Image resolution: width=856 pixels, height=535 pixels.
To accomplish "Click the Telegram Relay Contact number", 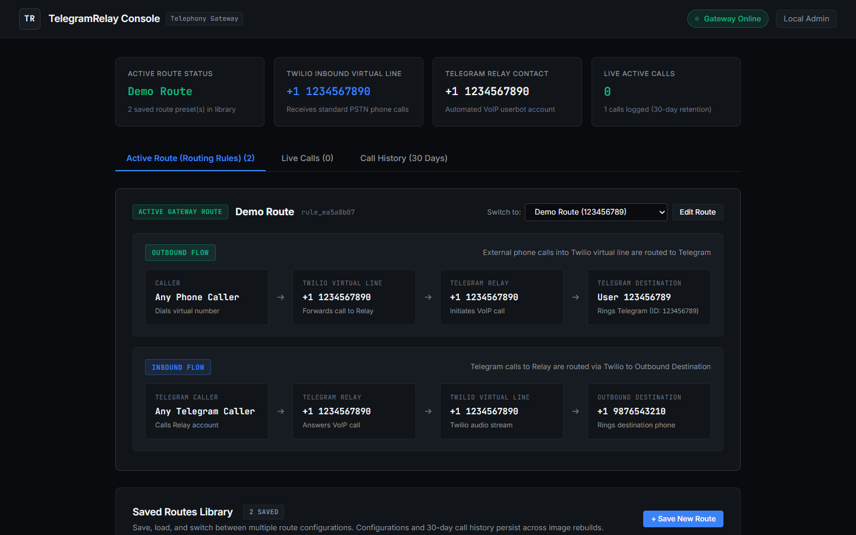I will [487, 92].
